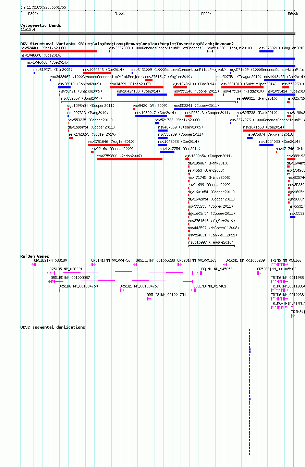
Task: Select the nsv1039047 (Coe2014) blue bar
Action: click(x=151, y=116)
